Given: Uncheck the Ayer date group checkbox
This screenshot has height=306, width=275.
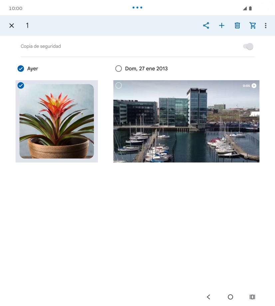Looking at the screenshot, I should pos(21,69).
